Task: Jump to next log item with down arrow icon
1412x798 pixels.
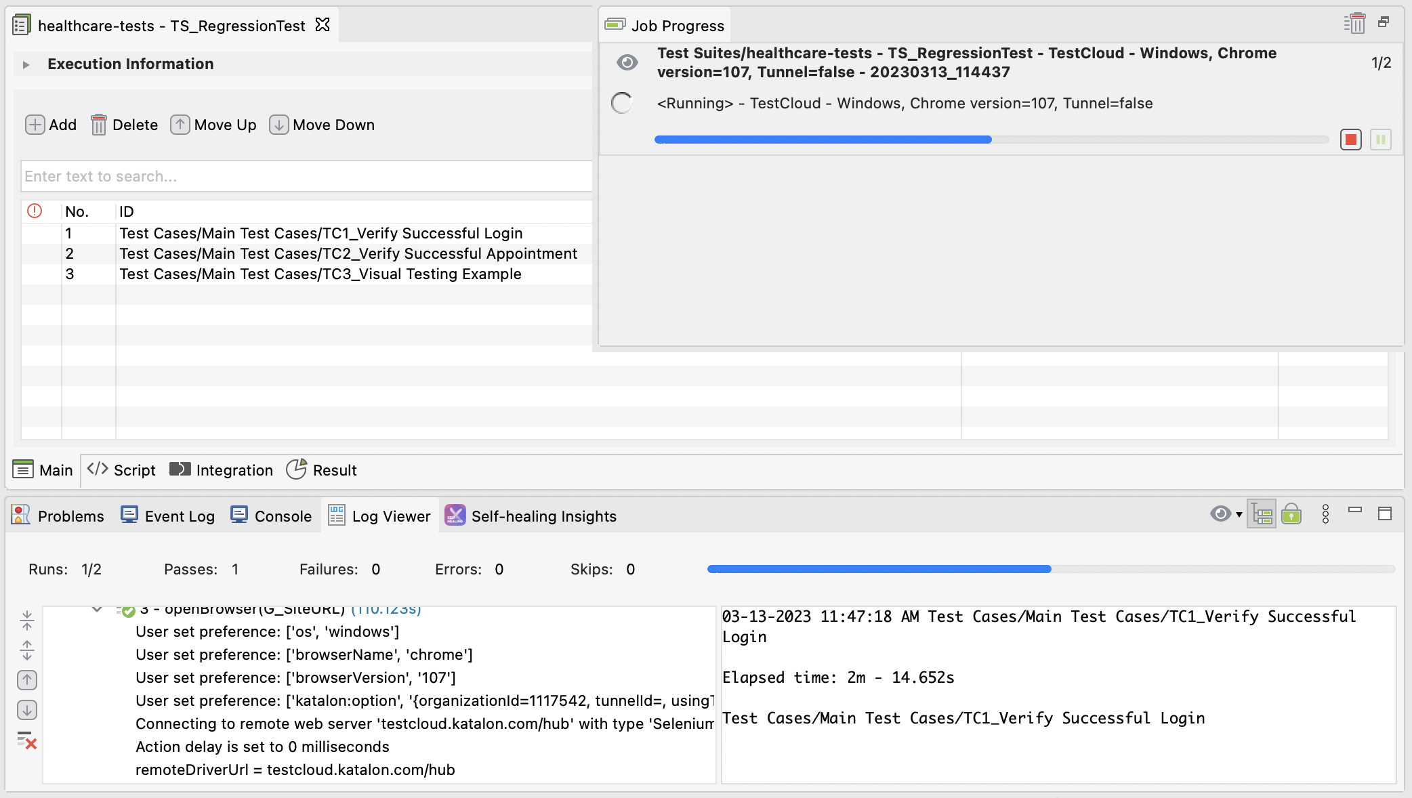Action: 27,710
